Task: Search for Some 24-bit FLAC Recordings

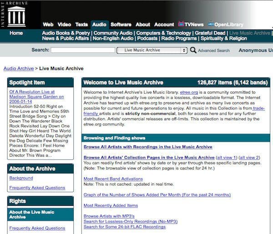Action: coord(125,227)
